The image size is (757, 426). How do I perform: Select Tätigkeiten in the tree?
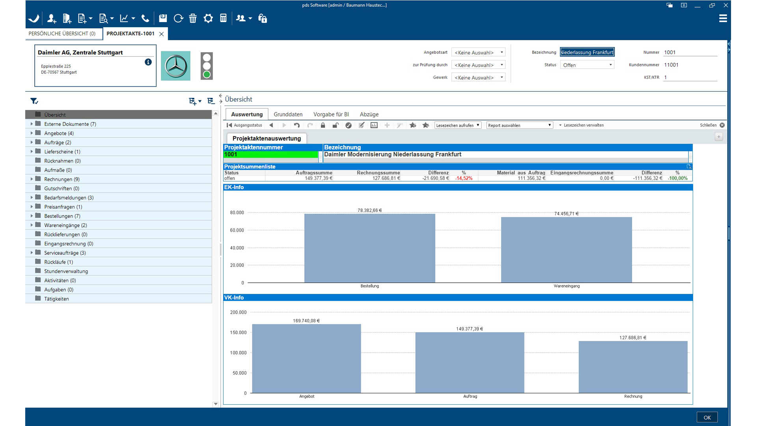[x=118, y=299]
